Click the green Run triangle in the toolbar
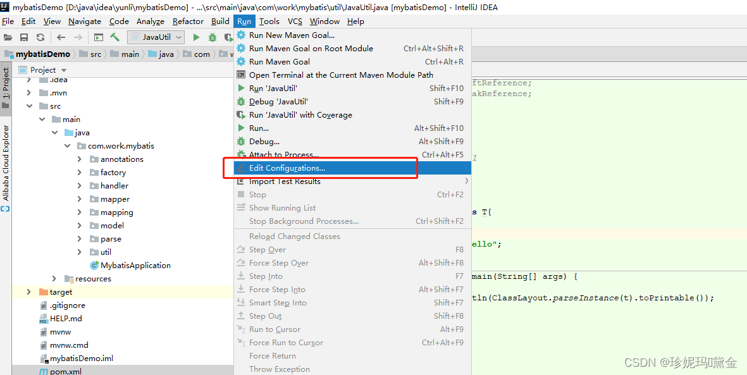Image resolution: width=747 pixels, height=375 pixels. point(196,37)
